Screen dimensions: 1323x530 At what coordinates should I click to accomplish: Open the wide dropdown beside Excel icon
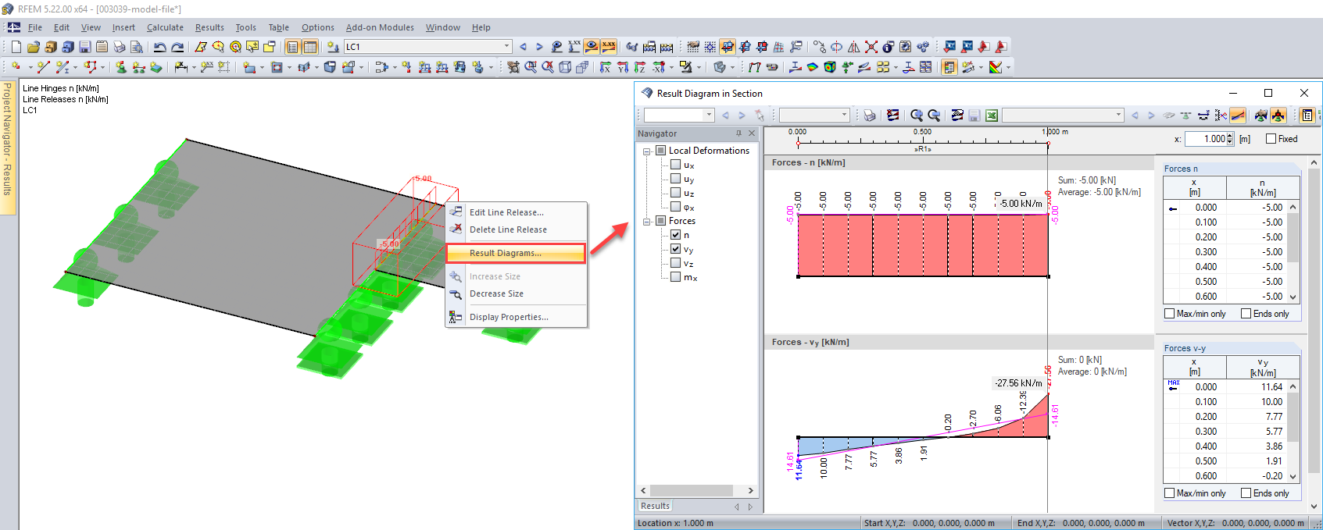tap(1118, 116)
